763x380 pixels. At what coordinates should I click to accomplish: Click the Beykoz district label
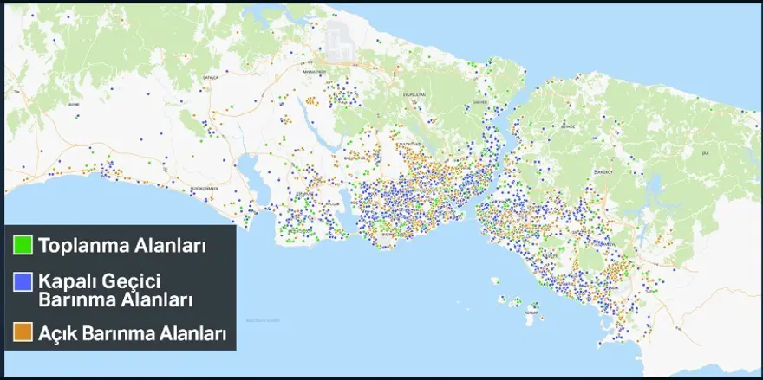(568, 126)
